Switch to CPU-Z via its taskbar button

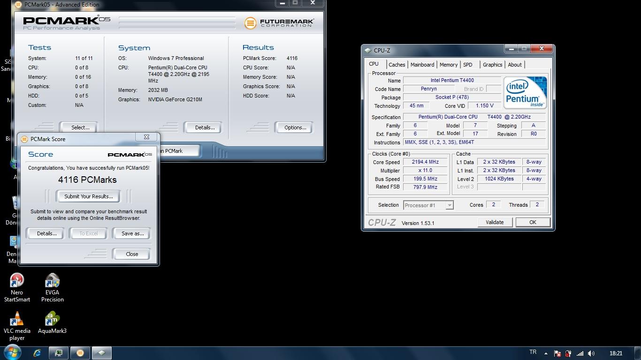pos(101,353)
